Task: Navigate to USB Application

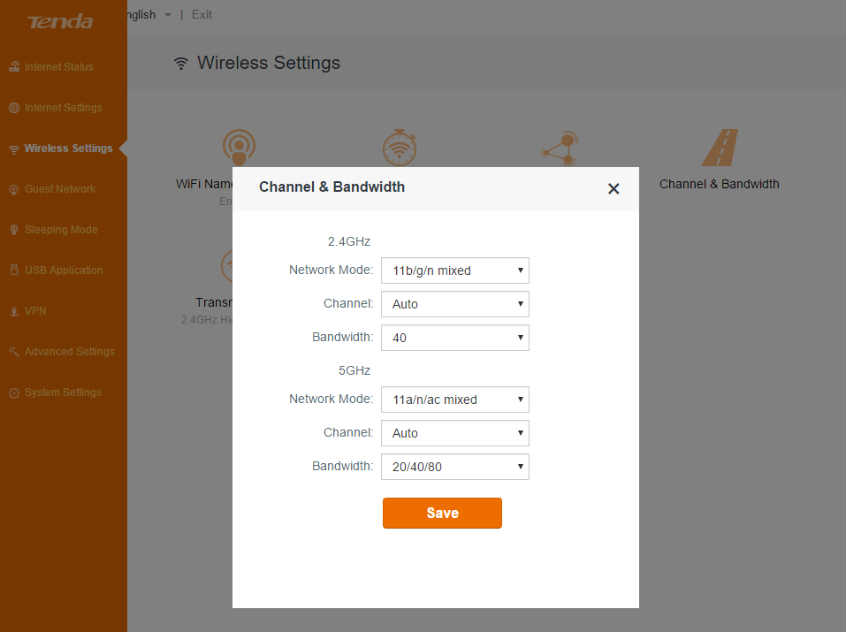Action: 64,270
